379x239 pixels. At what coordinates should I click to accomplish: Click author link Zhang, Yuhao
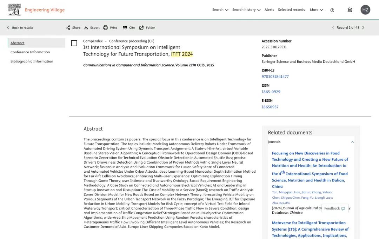click(x=322, y=192)
